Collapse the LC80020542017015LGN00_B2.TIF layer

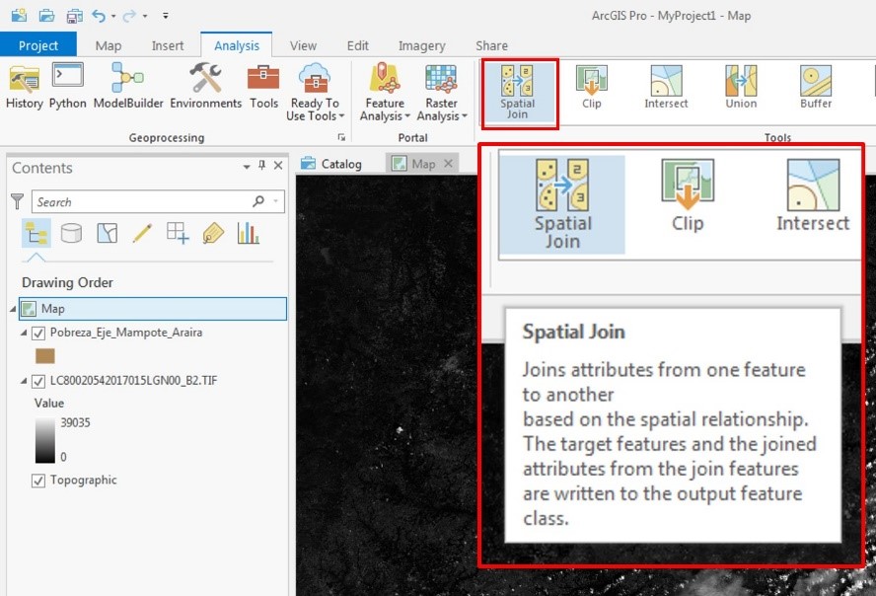[24, 381]
